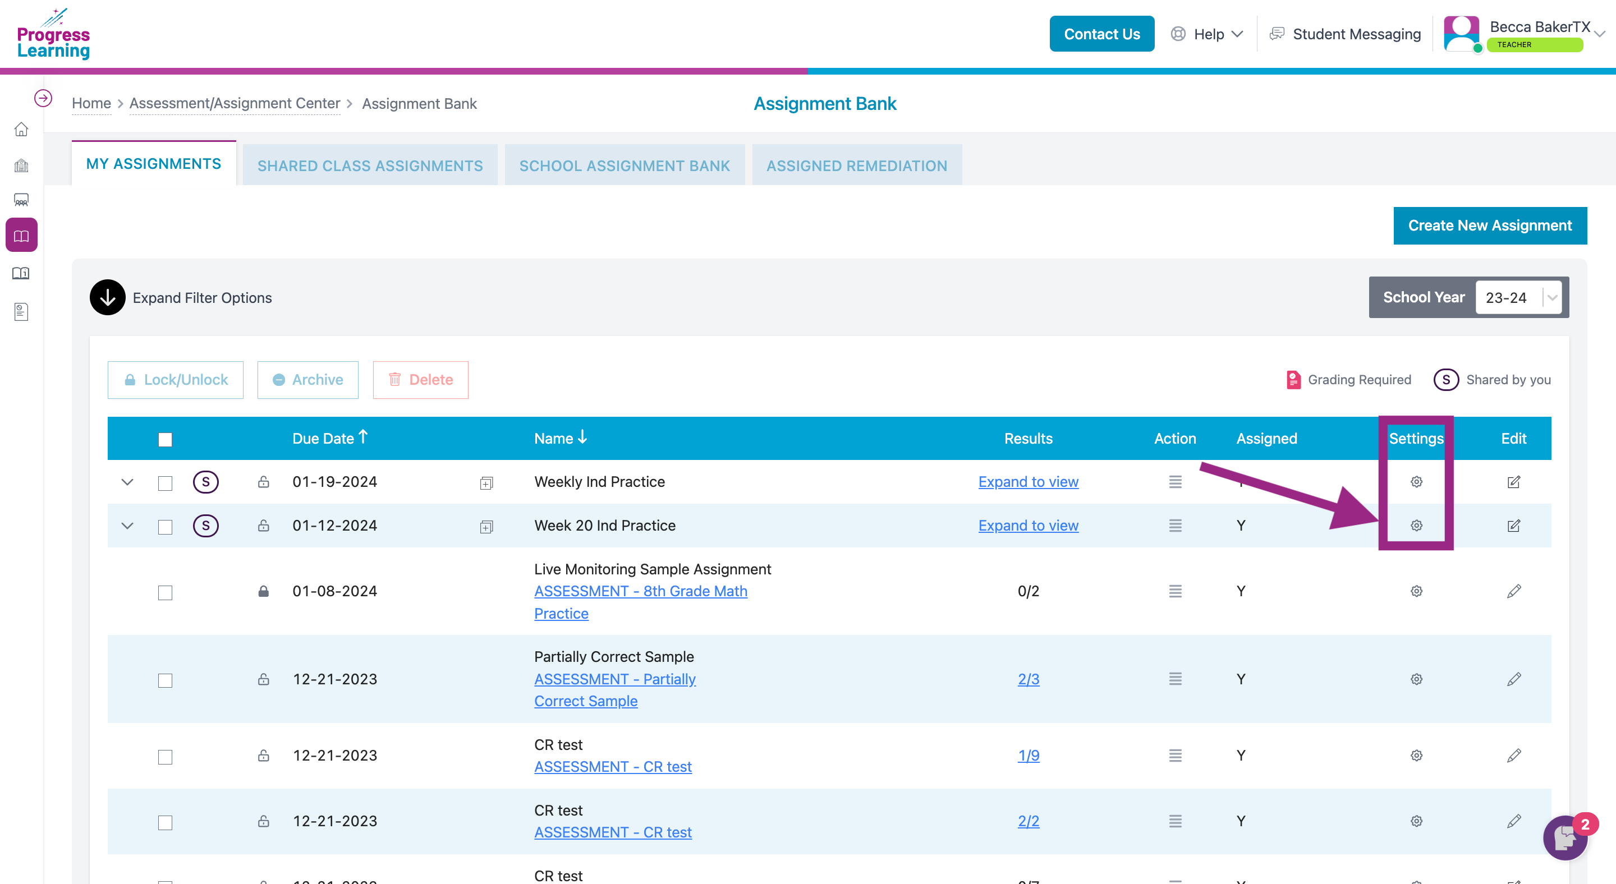Switch to the Shared Class Assignments tab
This screenshot has width=1616, height=884.
tap(369, 164)
